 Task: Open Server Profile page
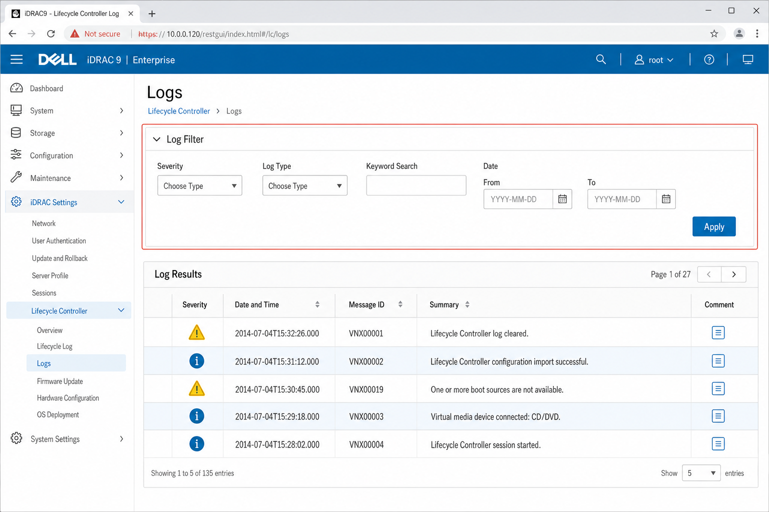click(x=50, y=276)
